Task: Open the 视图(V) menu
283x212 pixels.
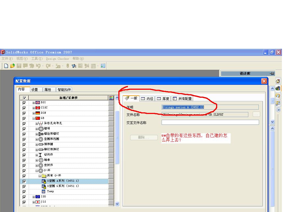Action: [x=22, y=59]
